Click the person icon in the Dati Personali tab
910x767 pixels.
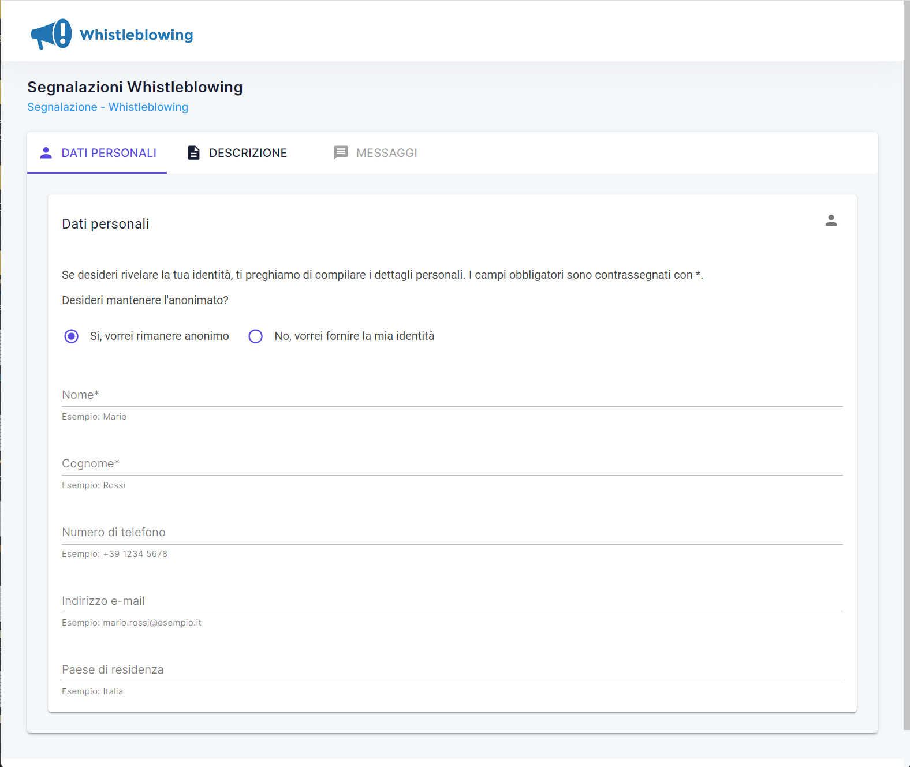pyautogui.click(x=46, y=153)
